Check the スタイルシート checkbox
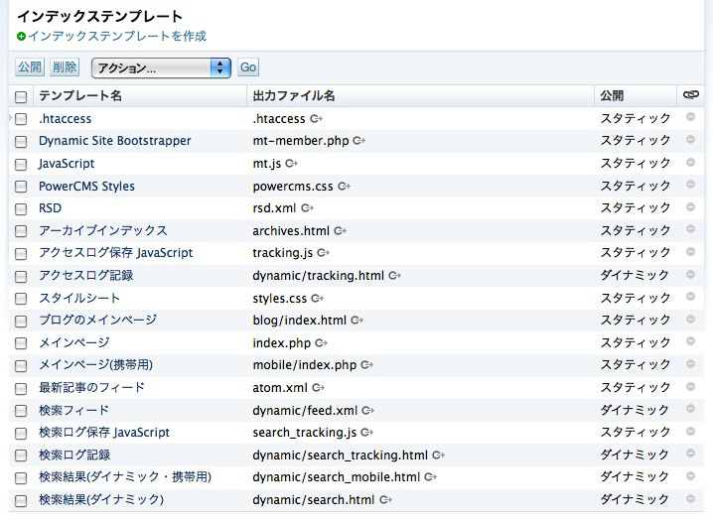Screen dimensions: 713x521 [21, 299]
